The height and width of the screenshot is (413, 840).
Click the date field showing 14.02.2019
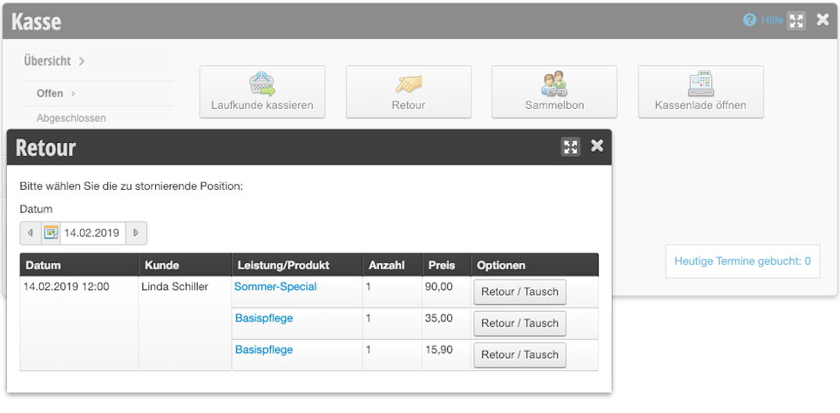tap(92, 233)
